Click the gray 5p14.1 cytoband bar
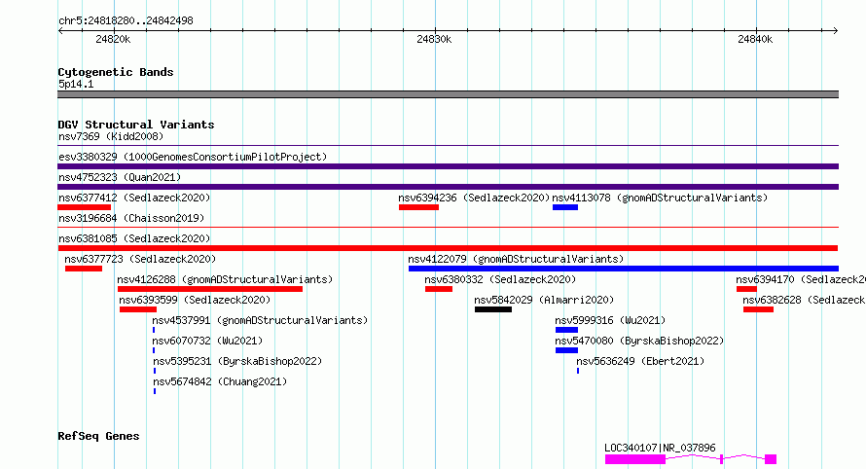The height and width of the screenshot is (469, 866). tap(448, 94)
